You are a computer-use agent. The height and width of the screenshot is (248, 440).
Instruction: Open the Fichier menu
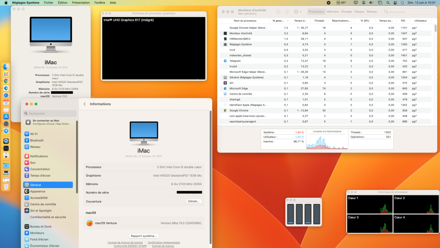pyautogui.click(x=48, y=3)
